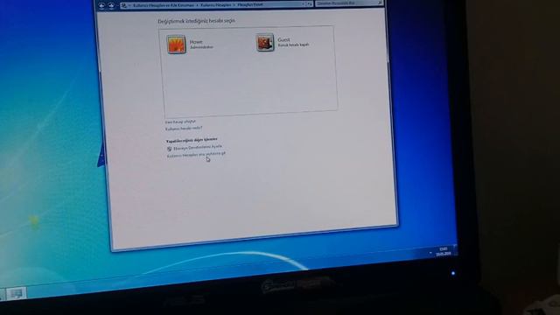Open the taskbar clock and date
Viewport: 560px width, 315px height.
tap(444, 251)
